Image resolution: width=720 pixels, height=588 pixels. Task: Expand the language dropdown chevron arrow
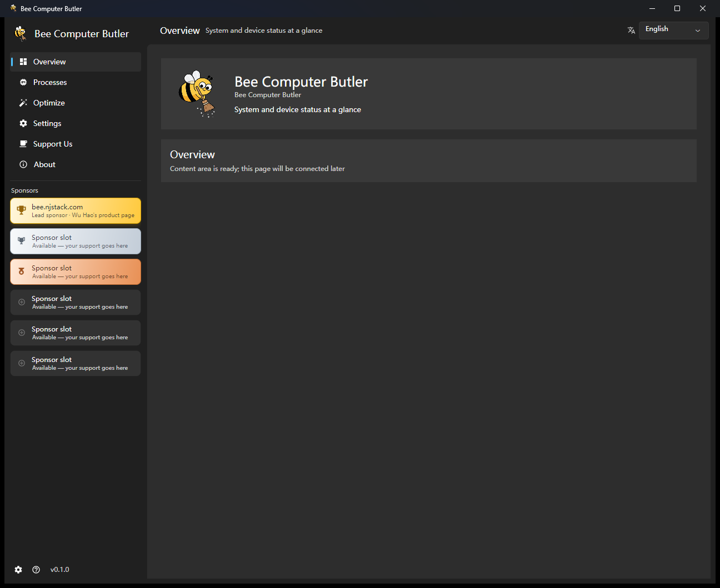[698, 31]
